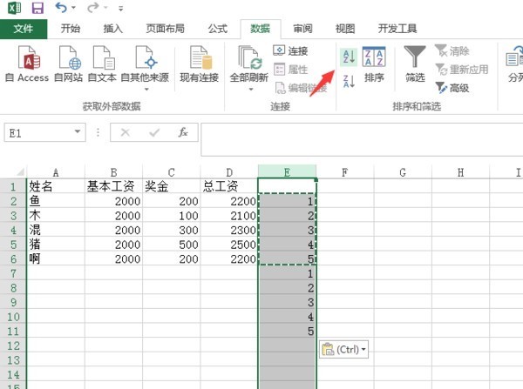
Task: Sort descending Z to A icon
Action: point(349,81)
